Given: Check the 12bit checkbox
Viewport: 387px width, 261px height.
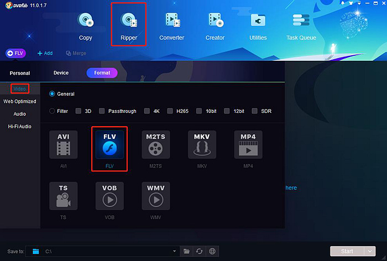Looking at the screenshot, I should (x=227, y=111).
